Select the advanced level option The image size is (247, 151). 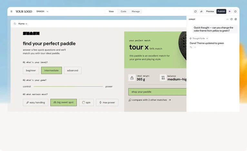pyautogui.click(x=73, y=71)
